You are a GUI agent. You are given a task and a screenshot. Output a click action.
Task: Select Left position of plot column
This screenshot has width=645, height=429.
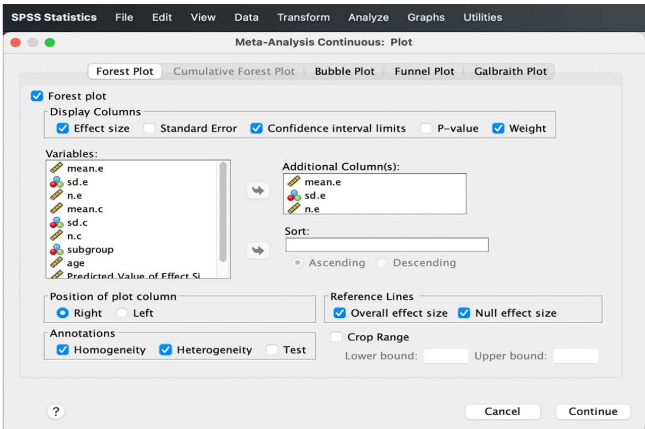122,313
